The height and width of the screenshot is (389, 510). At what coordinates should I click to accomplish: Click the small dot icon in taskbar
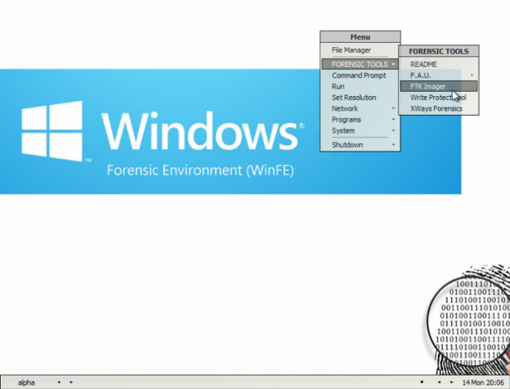click(x=421, y=382)
